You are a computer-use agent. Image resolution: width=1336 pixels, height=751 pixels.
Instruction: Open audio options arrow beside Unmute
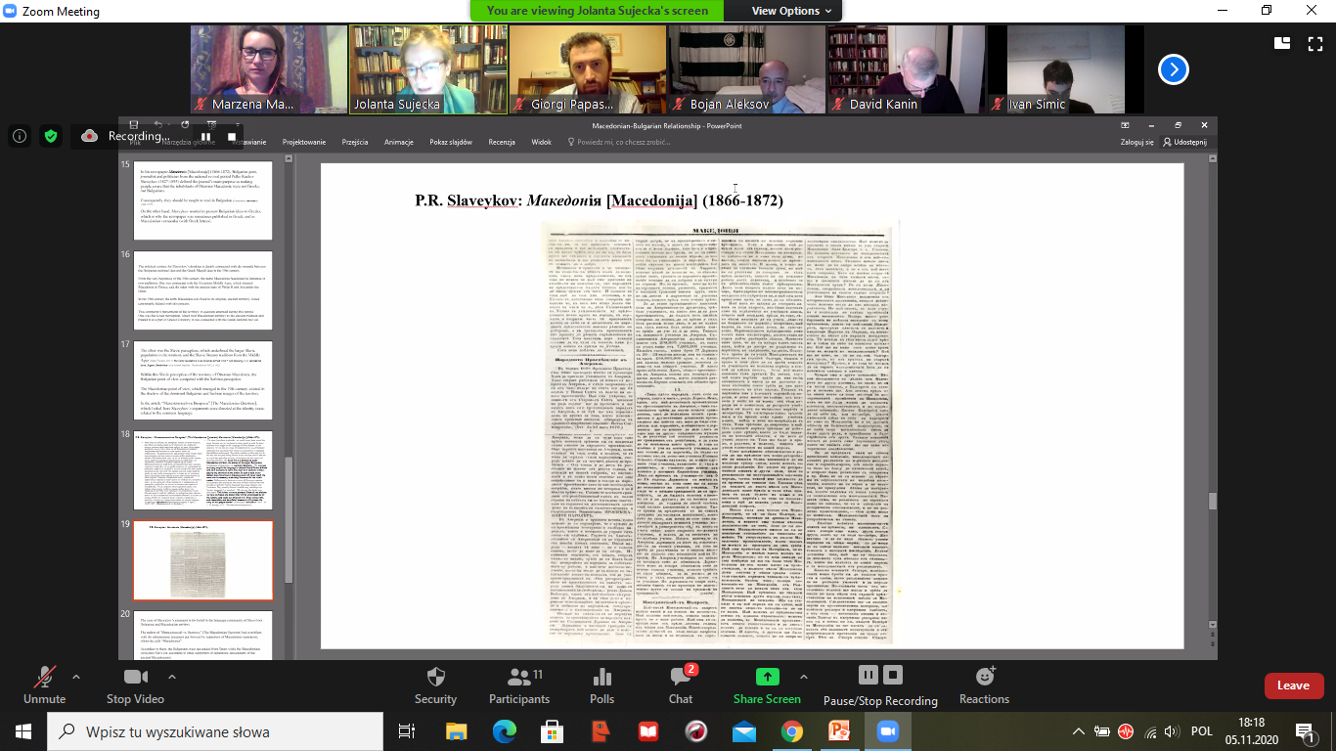pyautogui.click(x=76, y=677)
